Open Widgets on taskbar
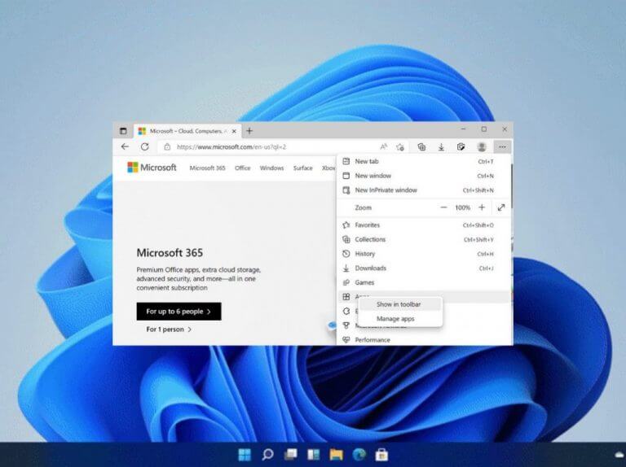The height and width of the screenshot is (467, 626). click(313, 455)
